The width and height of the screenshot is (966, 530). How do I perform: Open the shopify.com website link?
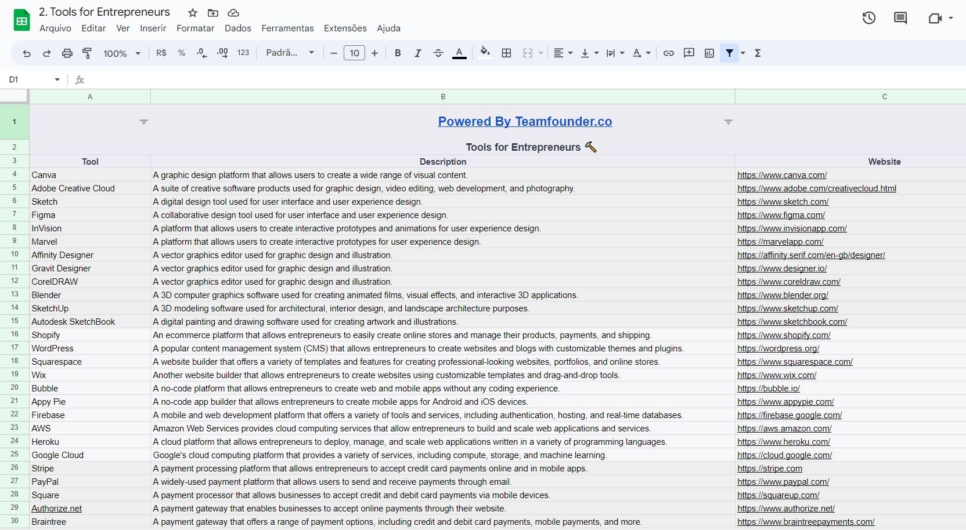(x=784, y=335)
